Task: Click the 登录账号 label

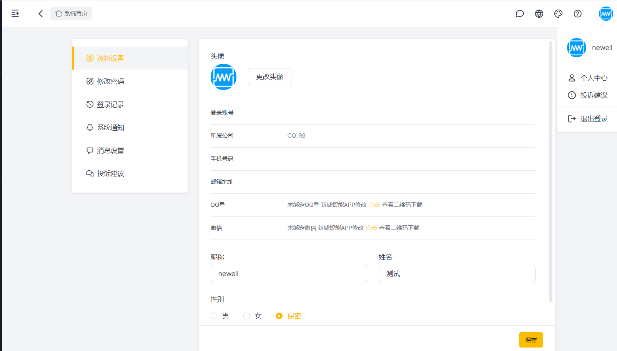Action: coord(222,113)
